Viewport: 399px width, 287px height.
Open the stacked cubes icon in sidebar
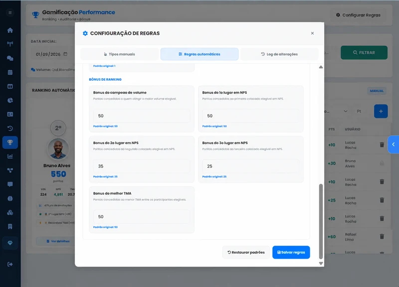[10, 213]
